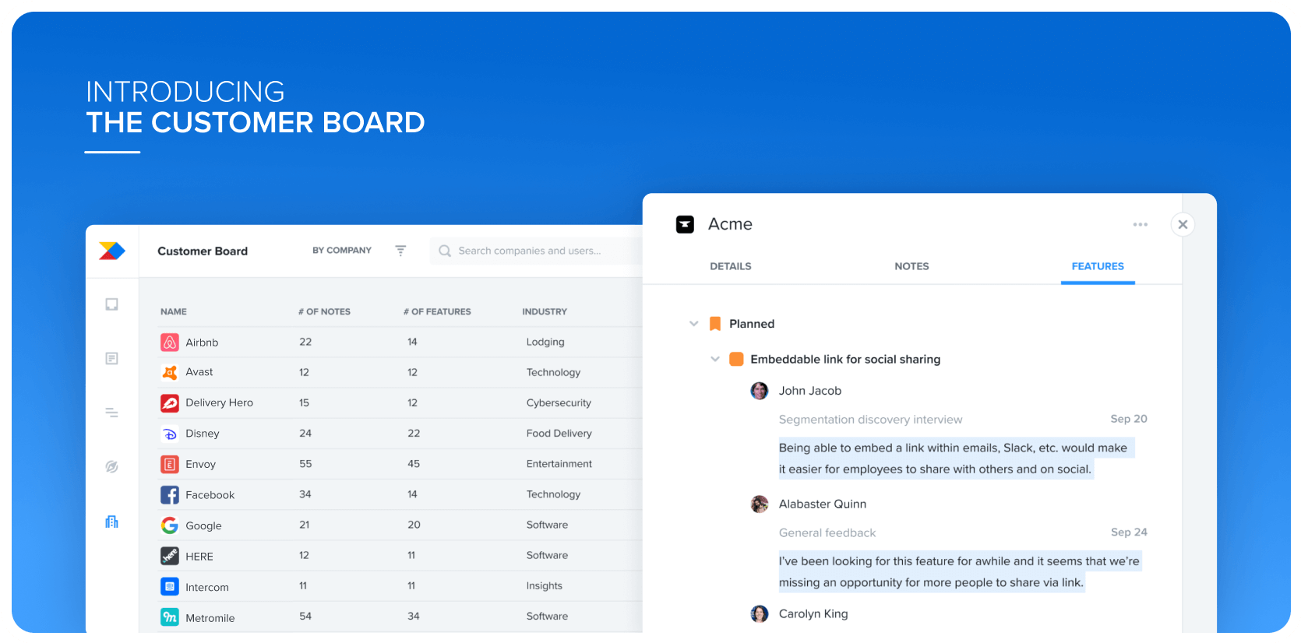Viewport: 1301px width, 643px height.
Task: Click the Sep 20 date
Action: click(x=1129, y=419)
